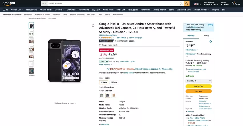This screenshot has height=126, width=243.
Task: Open the Quantity dropdown
Action: 198,81
